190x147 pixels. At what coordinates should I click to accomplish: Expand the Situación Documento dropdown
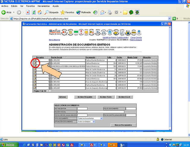(94, 122)
